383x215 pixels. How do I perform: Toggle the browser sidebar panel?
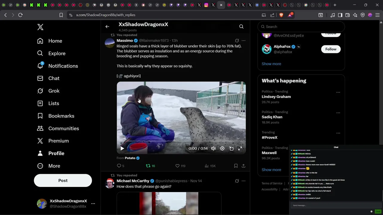pos(340,15)
